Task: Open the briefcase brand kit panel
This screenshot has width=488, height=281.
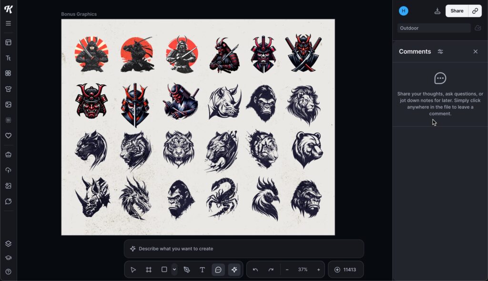Action: pyautogui.click(x=9, y=155)
